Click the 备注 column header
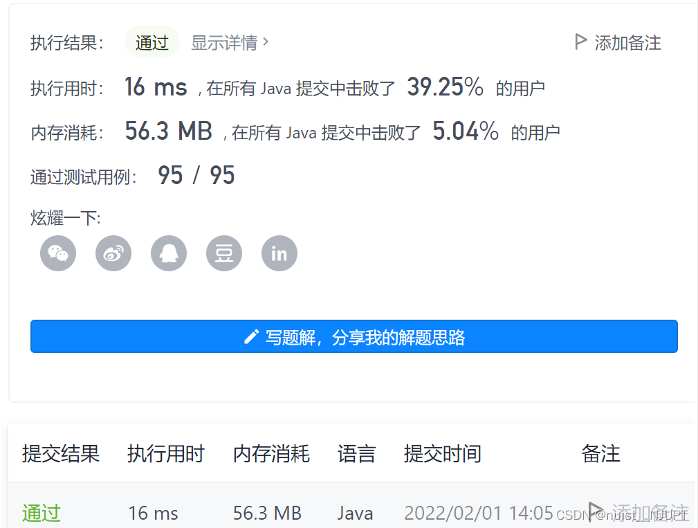Viewport: 698px width, 528px height. (601, 454)
